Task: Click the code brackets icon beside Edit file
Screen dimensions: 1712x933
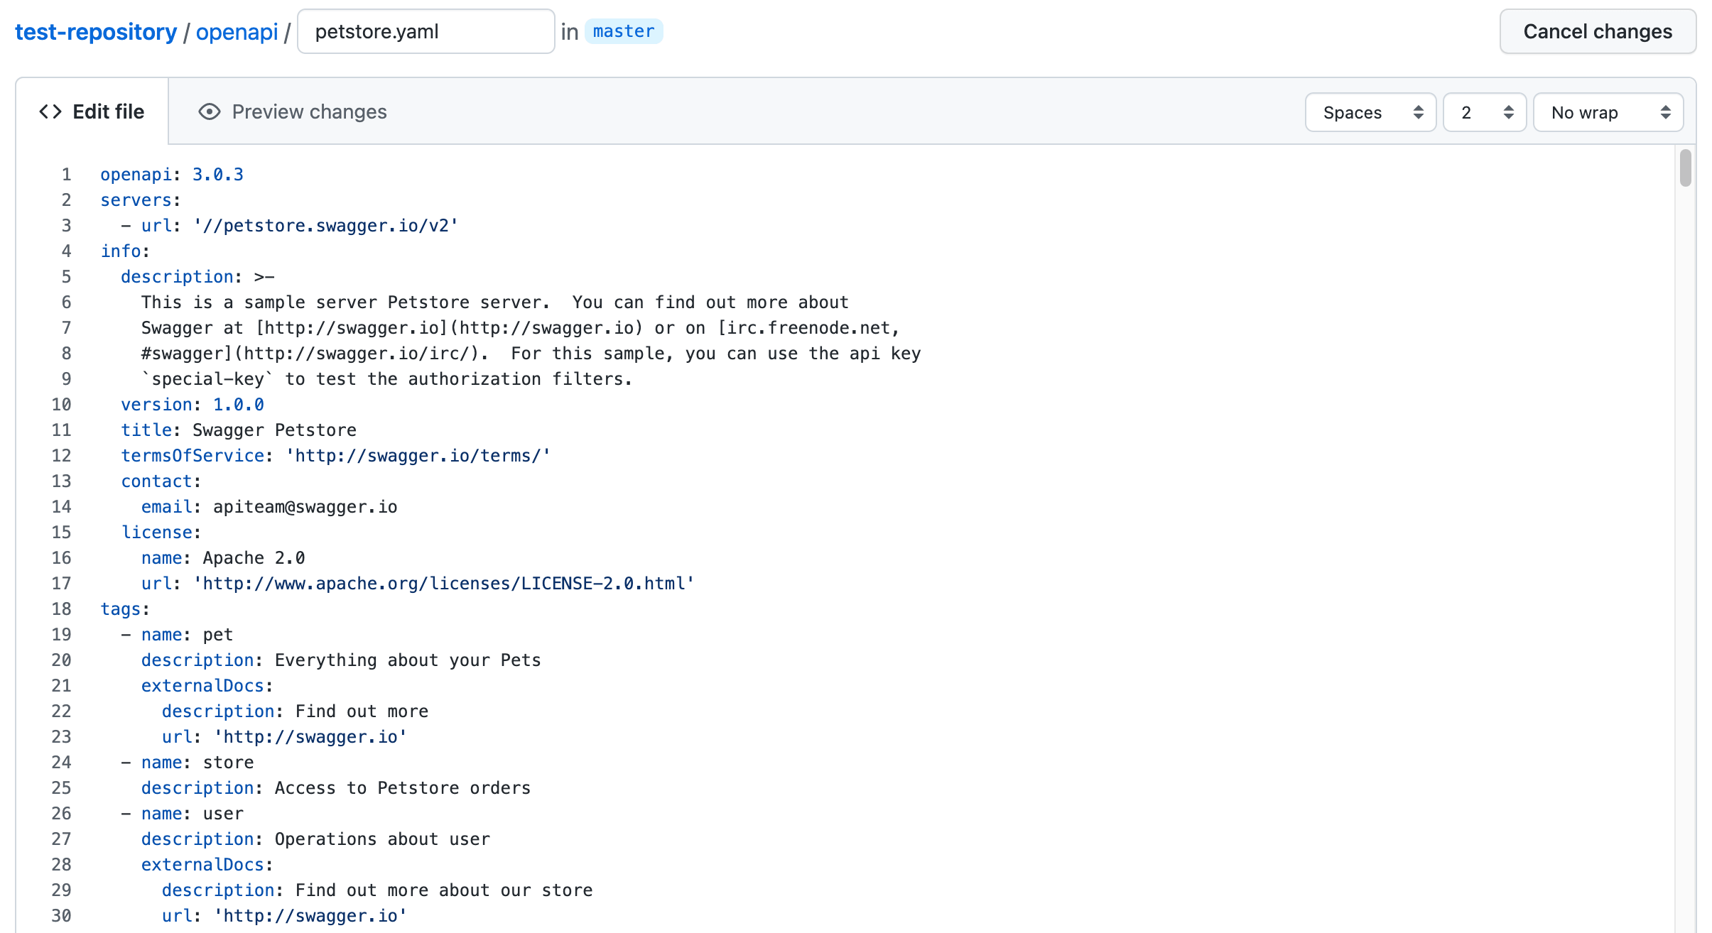Action: tap(50, 111)
